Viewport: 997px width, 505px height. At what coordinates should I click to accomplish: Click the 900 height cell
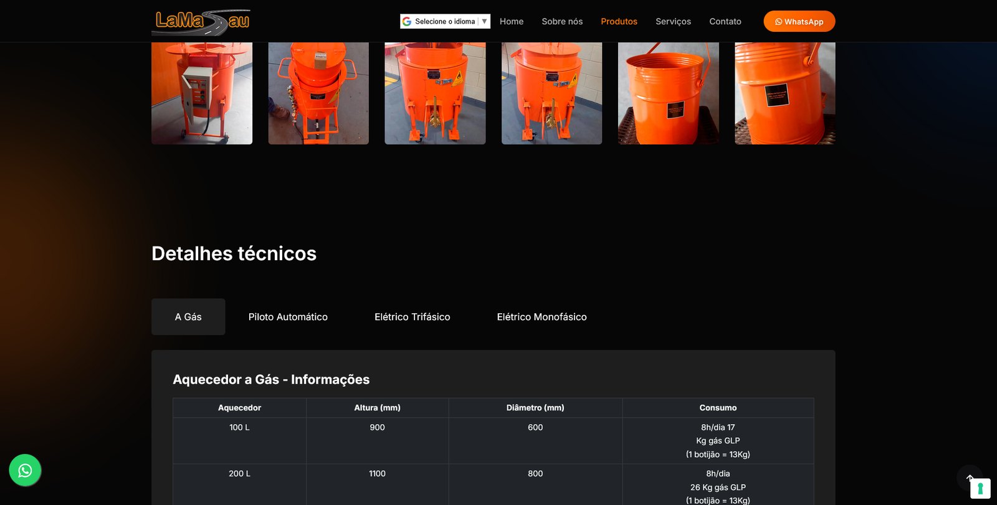tap(378, 441)
